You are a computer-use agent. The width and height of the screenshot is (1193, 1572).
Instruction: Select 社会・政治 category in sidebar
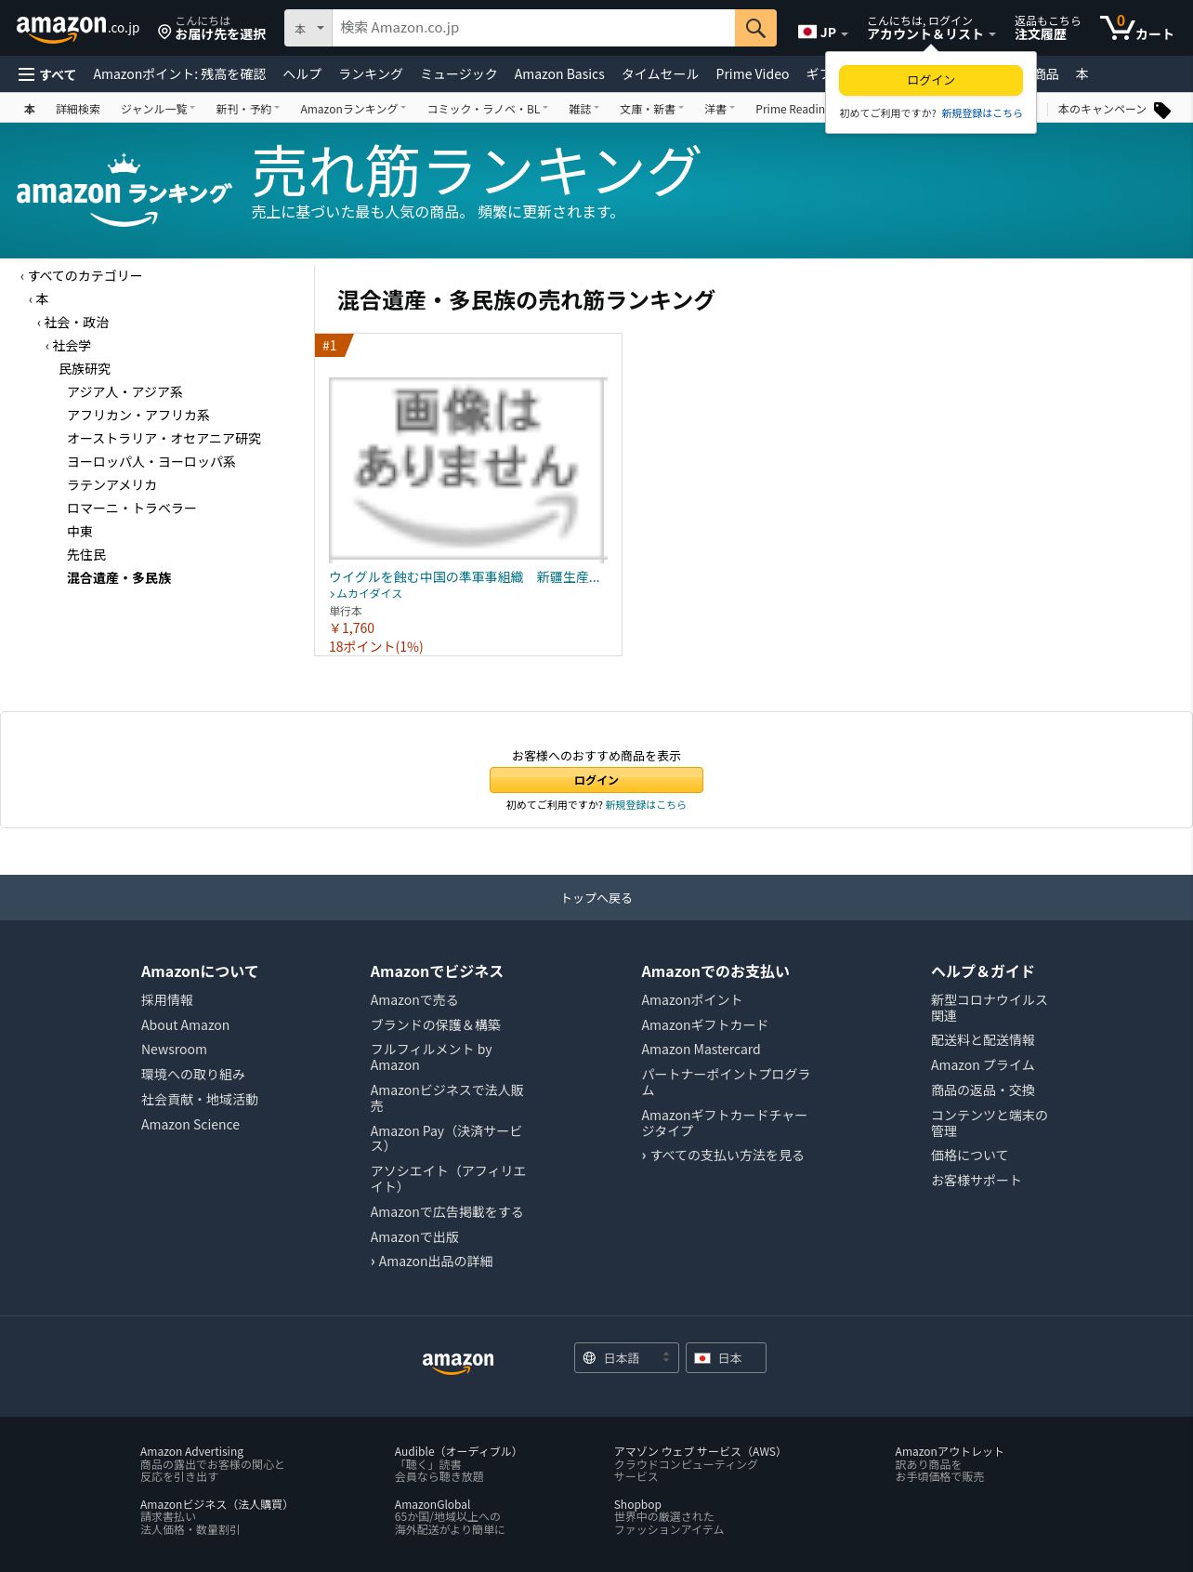tap(76, 323)
